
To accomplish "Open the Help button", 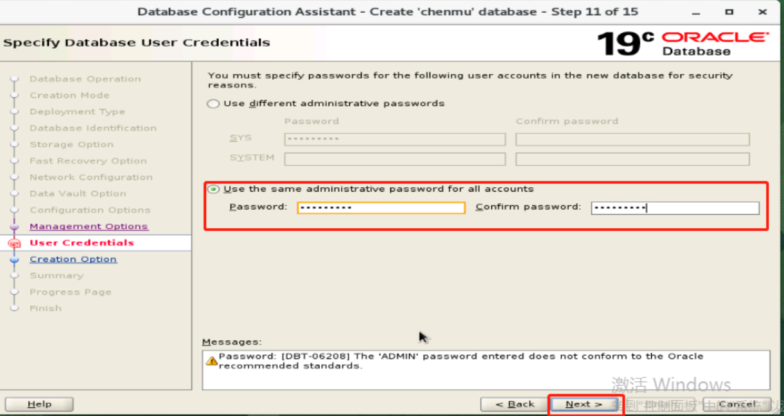I will (39, 404).
